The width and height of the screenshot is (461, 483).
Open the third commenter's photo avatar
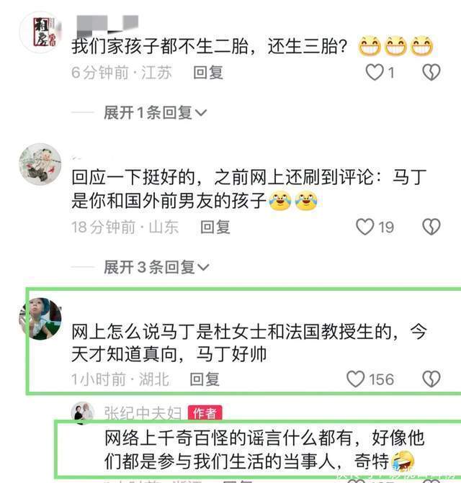click(40, 319)
